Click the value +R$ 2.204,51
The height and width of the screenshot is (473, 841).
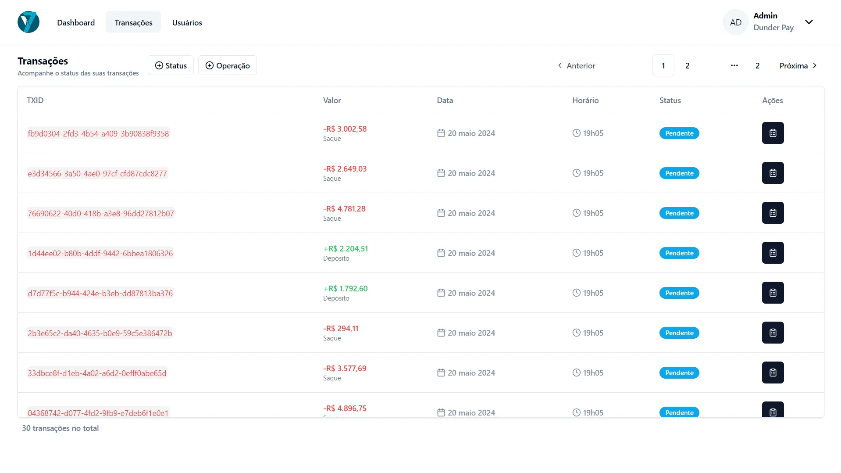coord(346,248)
